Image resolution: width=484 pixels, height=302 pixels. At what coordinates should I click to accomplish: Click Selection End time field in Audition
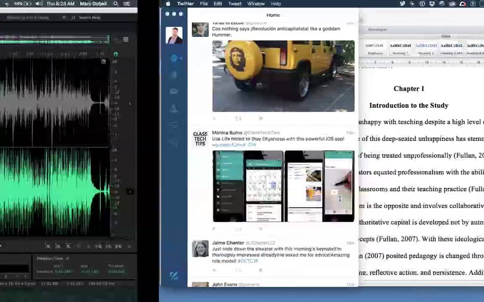[x=90, y=271]
